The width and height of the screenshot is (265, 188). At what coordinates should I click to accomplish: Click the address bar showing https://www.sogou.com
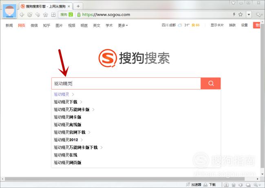106,15
